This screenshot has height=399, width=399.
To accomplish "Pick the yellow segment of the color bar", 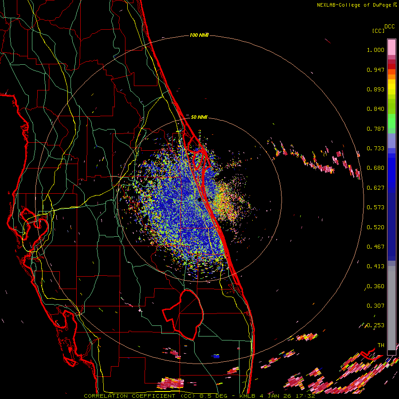I will pyautogui.click(x=391, y=87).
